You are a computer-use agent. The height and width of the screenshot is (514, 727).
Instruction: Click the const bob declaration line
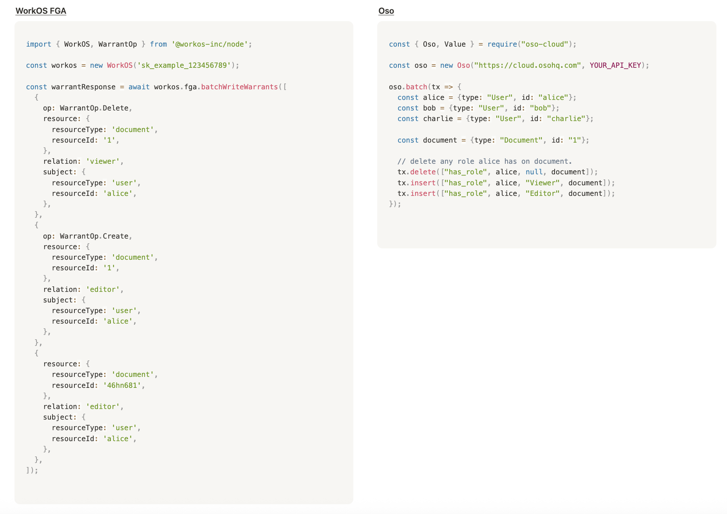[478, 108]
